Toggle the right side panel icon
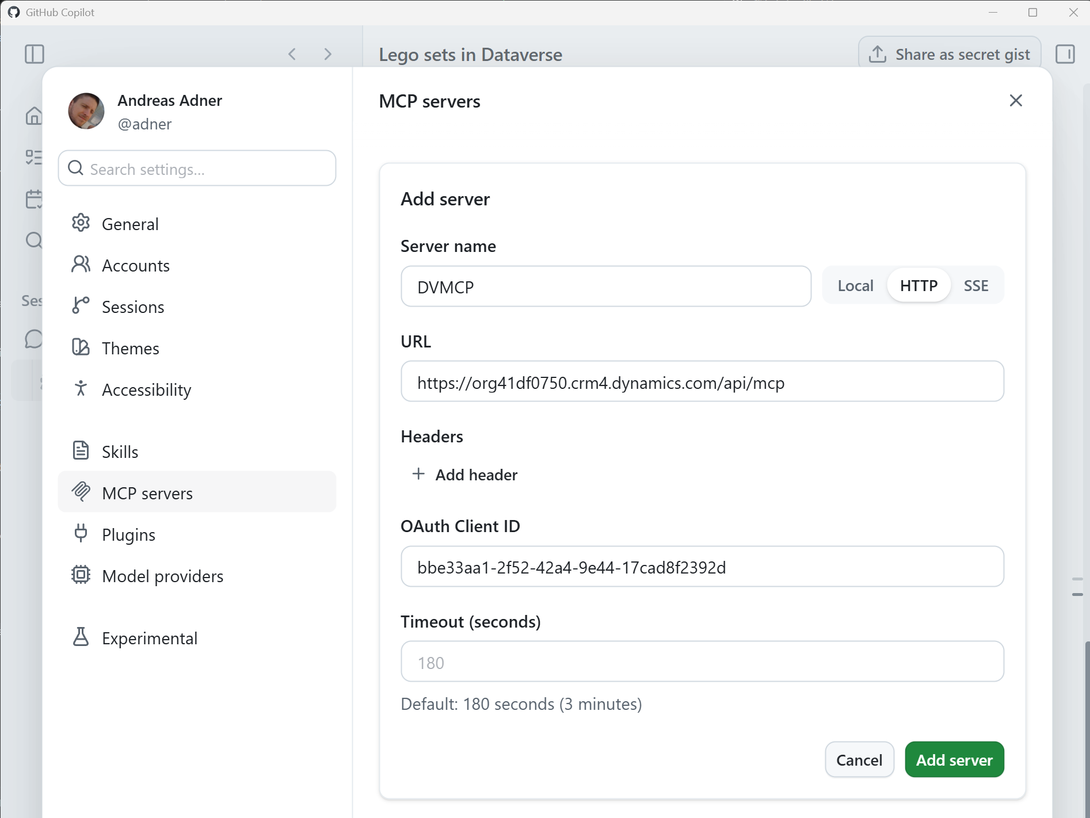The image size is (1090, 818). click(x=1065, y=54)
